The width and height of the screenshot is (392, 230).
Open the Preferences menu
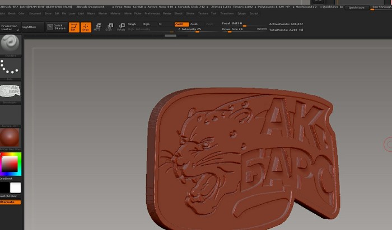pyautogui.click(x=152, y=12)
